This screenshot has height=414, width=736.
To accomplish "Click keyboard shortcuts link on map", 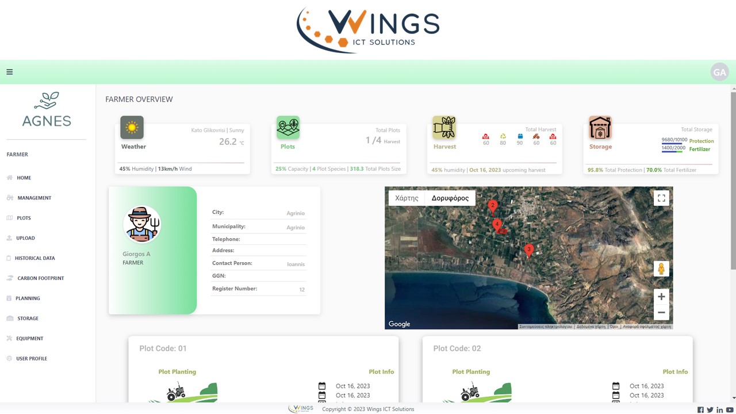I will coord(546,327).
